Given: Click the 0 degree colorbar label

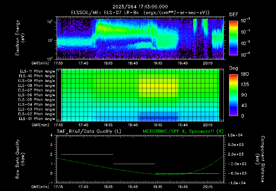Looking at the screenshot, I should point(243,116).
